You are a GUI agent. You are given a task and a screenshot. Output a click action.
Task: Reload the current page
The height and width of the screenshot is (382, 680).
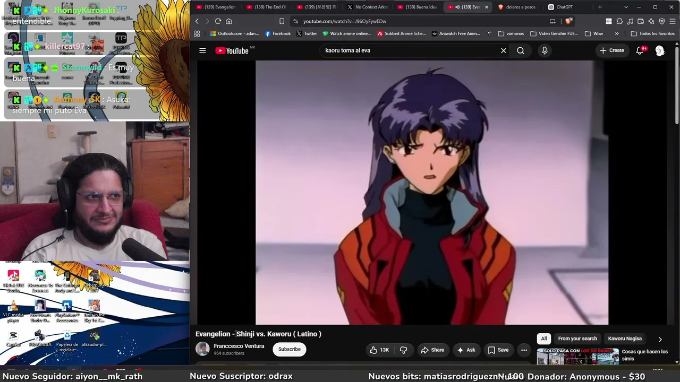tap(218, 21)
